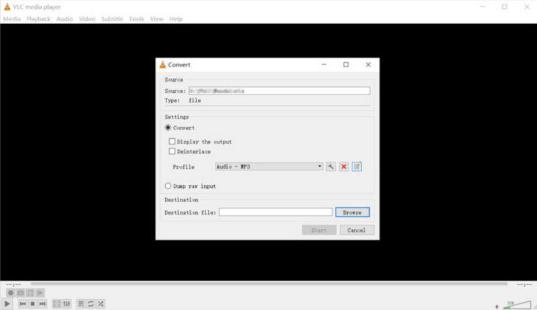The height and width of the screenshot is (310, 537).
Task: Open the View menu
Action: pos(156,19)
